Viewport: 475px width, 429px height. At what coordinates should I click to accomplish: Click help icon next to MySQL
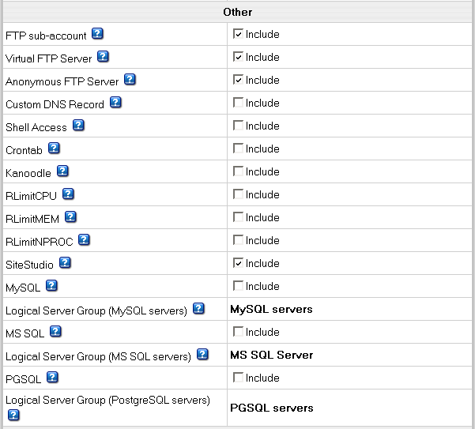[51, 285]
